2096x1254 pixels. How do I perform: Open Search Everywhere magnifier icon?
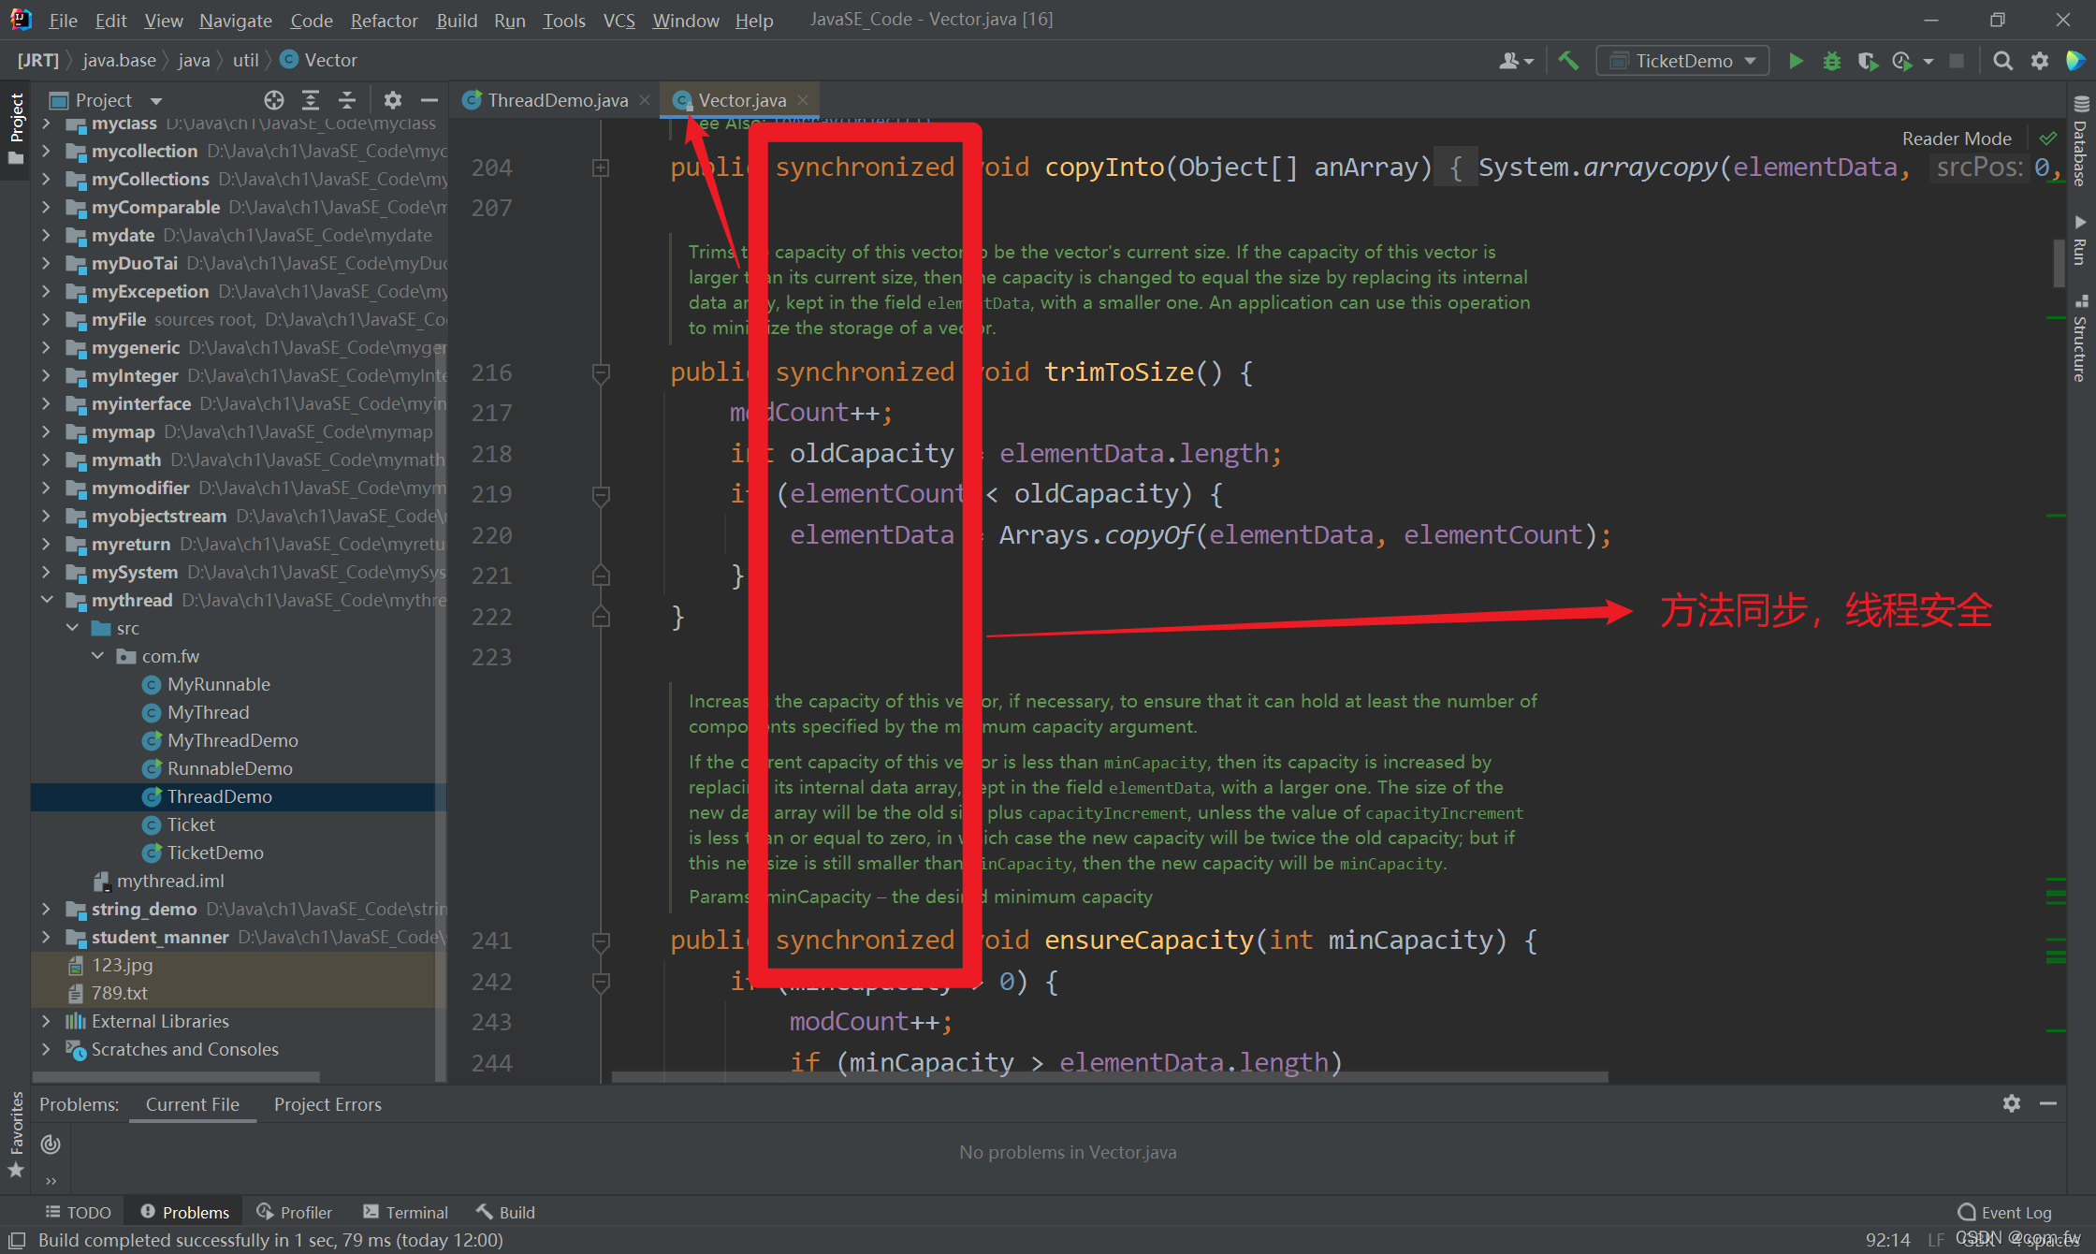[x=2002, y=61]
